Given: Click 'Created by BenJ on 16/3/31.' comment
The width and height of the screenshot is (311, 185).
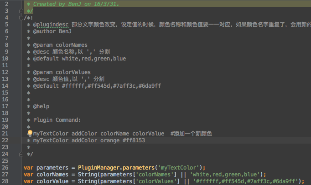Looking at the screenshot, I should click(x=76, y=4).
